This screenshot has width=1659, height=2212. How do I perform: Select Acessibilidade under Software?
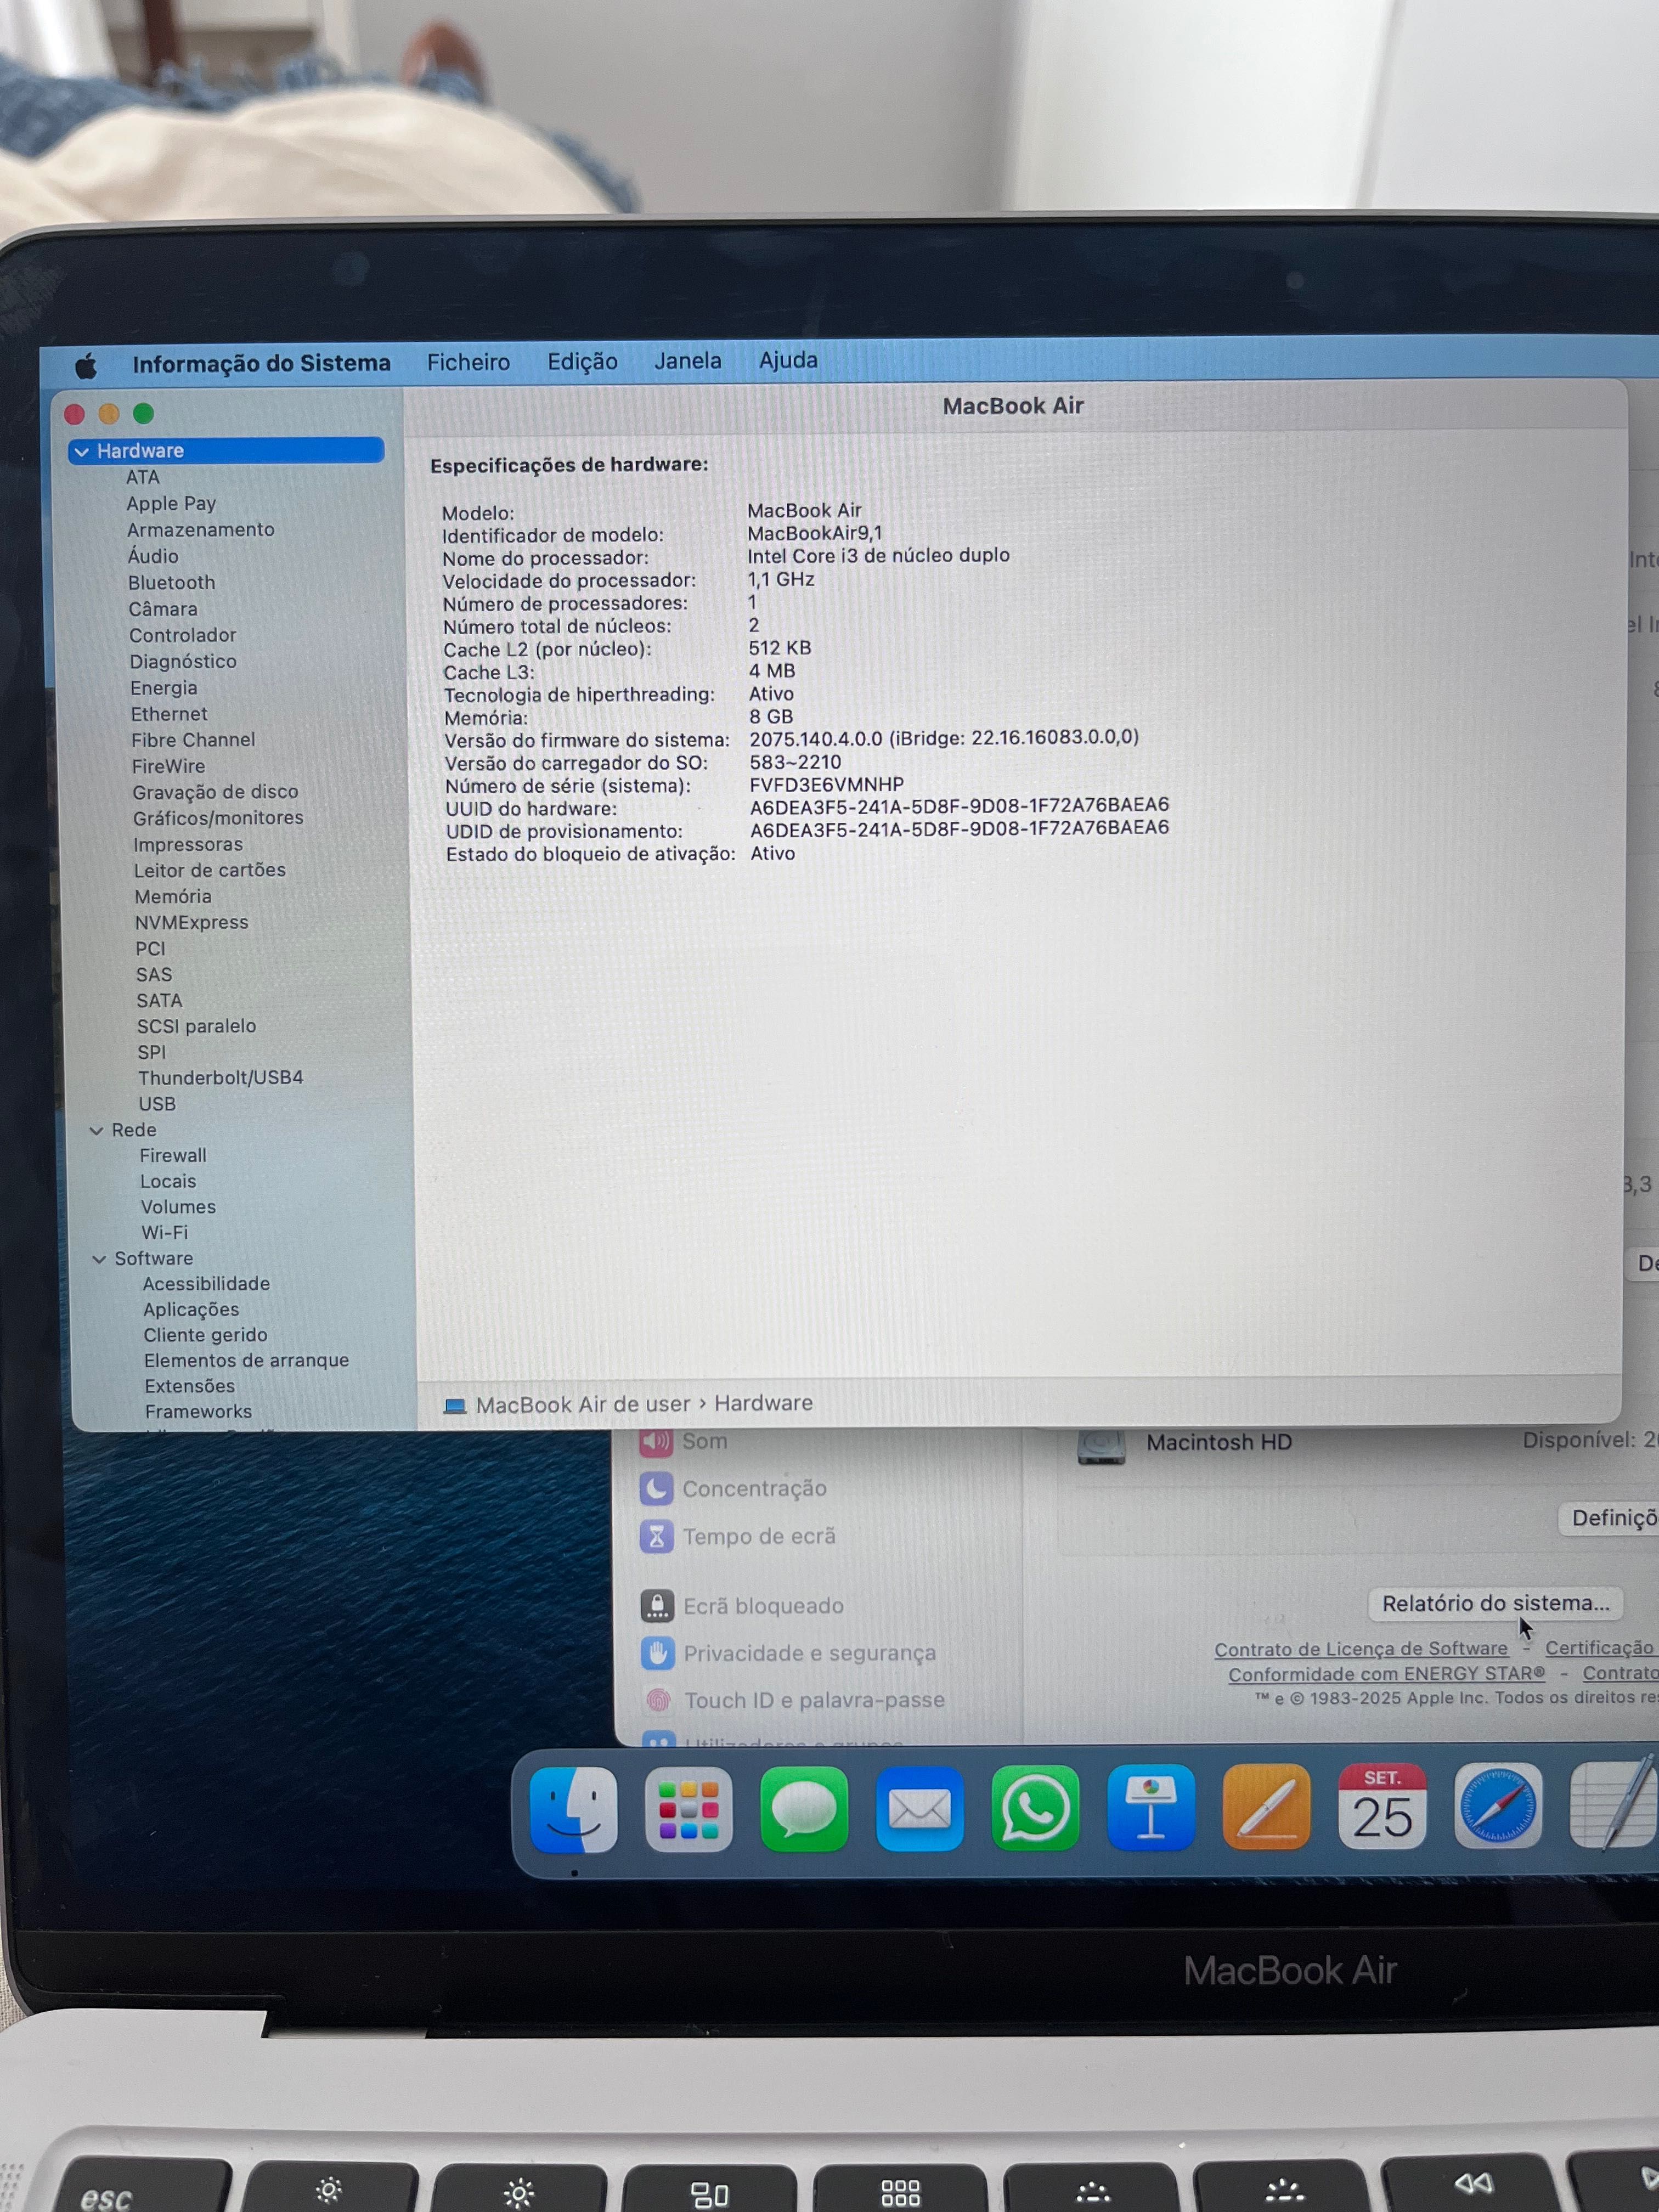pyautogui.click(x=206, y=1284)
